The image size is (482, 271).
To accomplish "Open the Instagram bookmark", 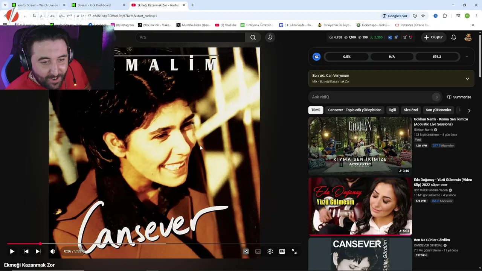I will (122, 25).
